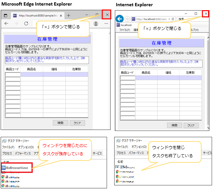Expand the Internet Explorer address bar dropdown arrow
The width and height of the screenshot is (214, 189).
pos(169,19)
